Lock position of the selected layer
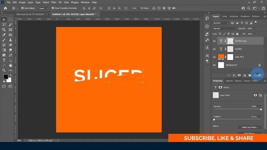Screen dimensions: 267x150 (x=229, y=34)
